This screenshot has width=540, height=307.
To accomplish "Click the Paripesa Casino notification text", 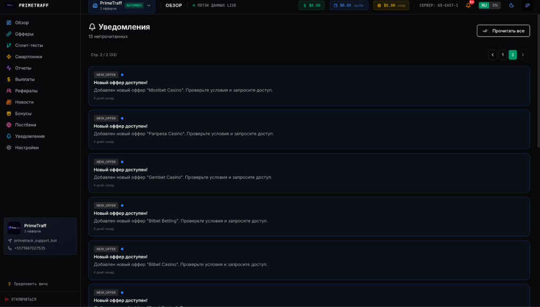I will pos(184,133).
